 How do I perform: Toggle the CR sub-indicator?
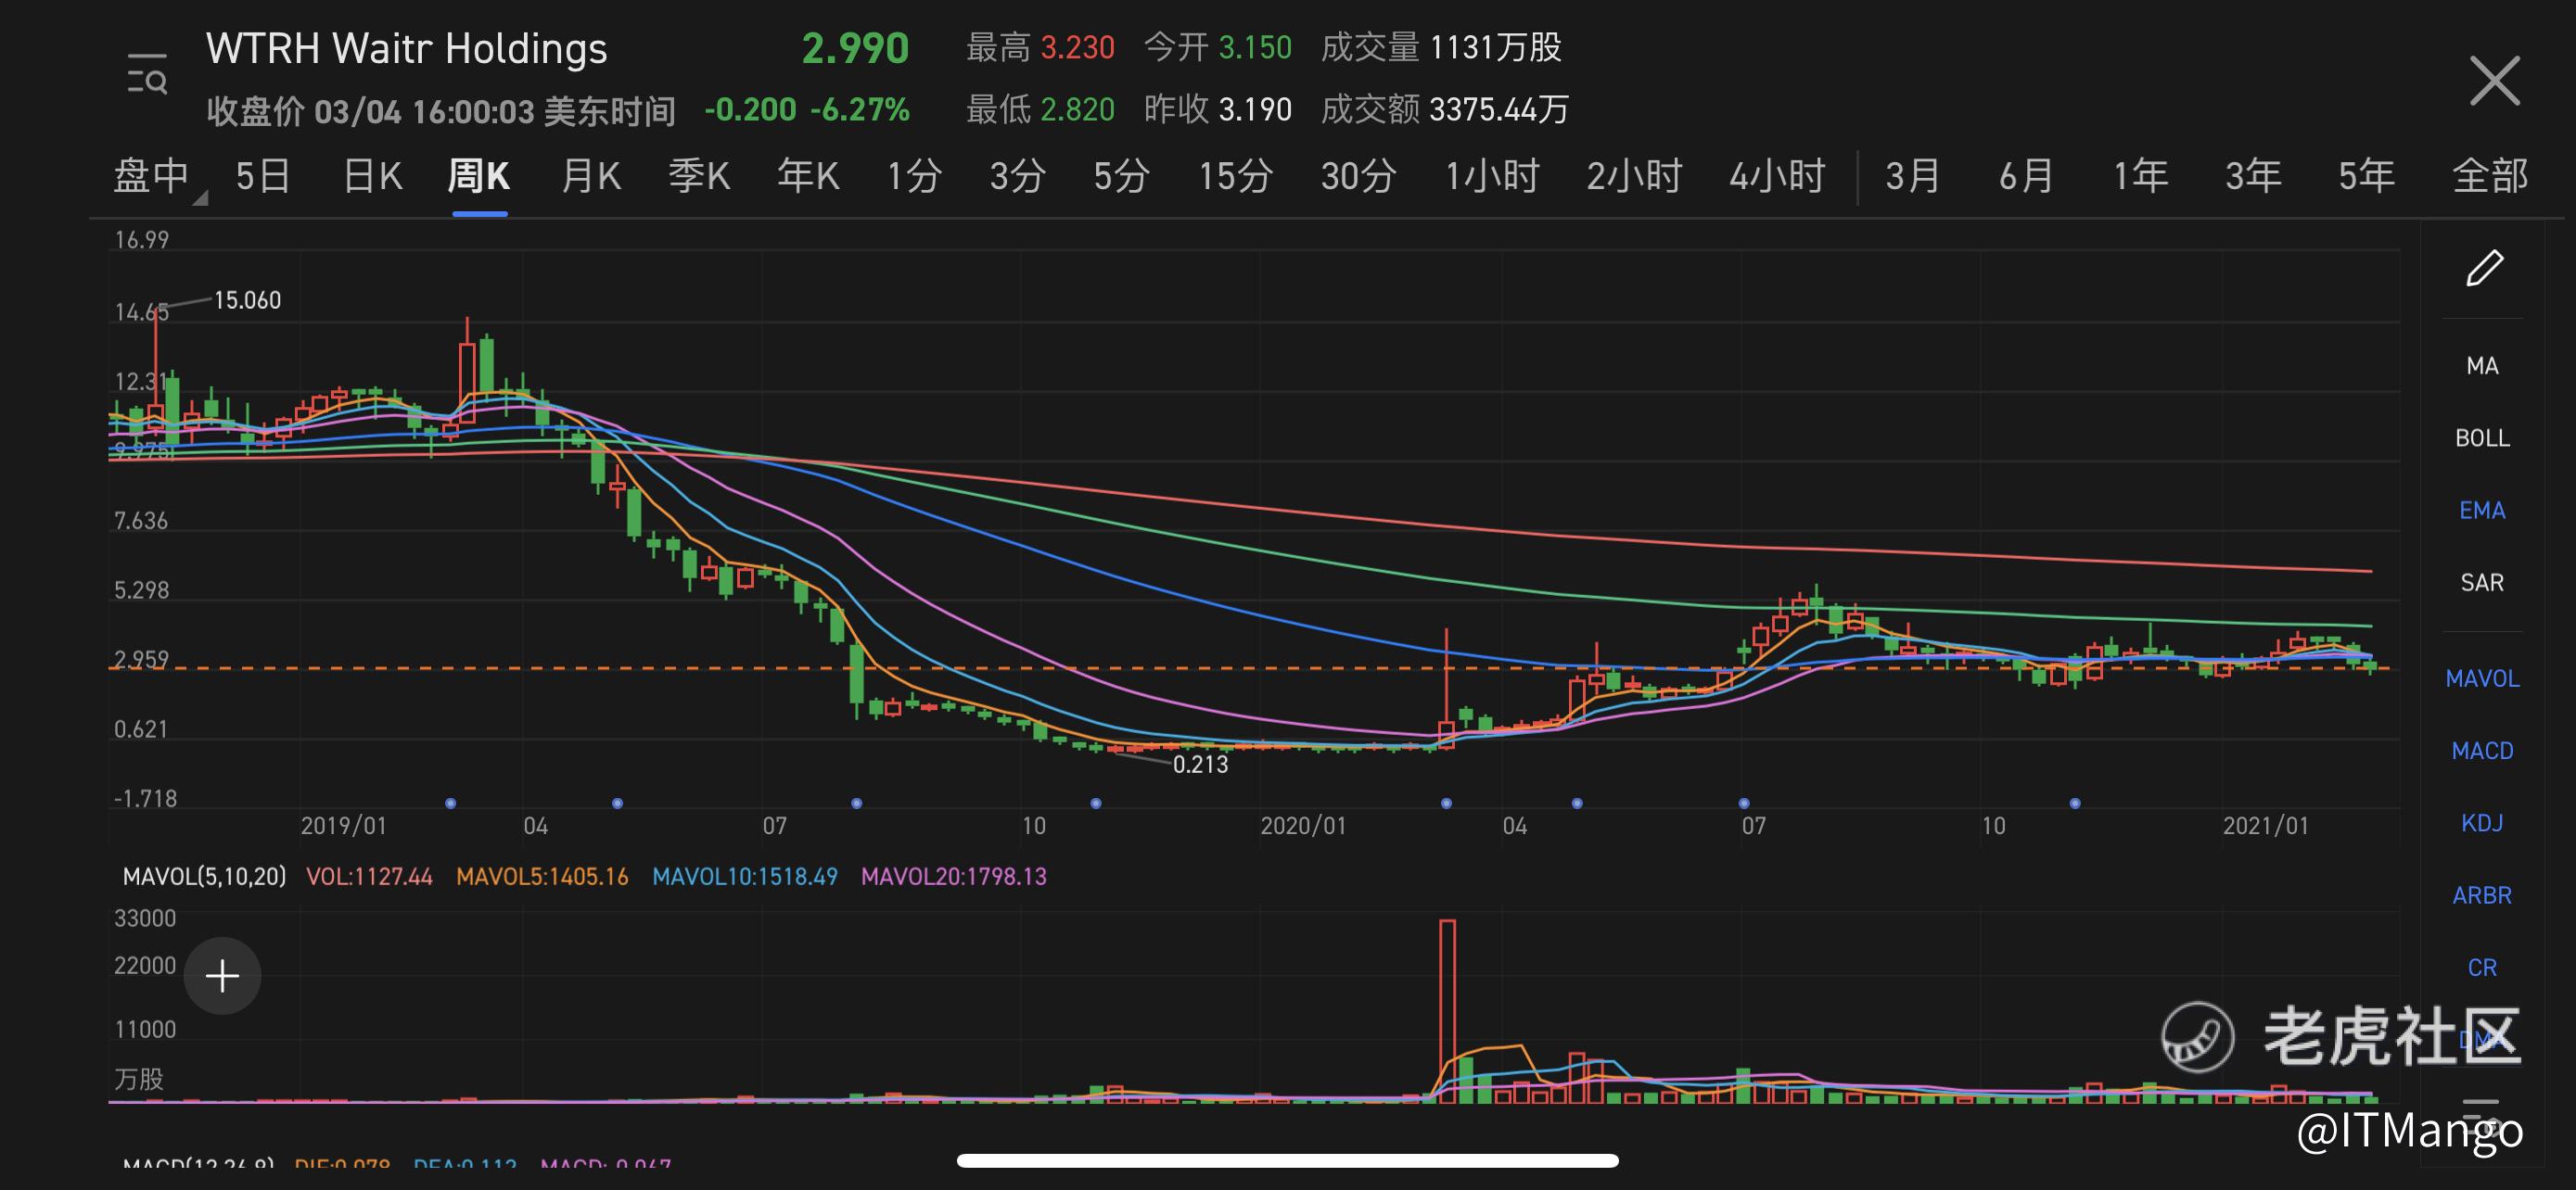(2482, 968)
